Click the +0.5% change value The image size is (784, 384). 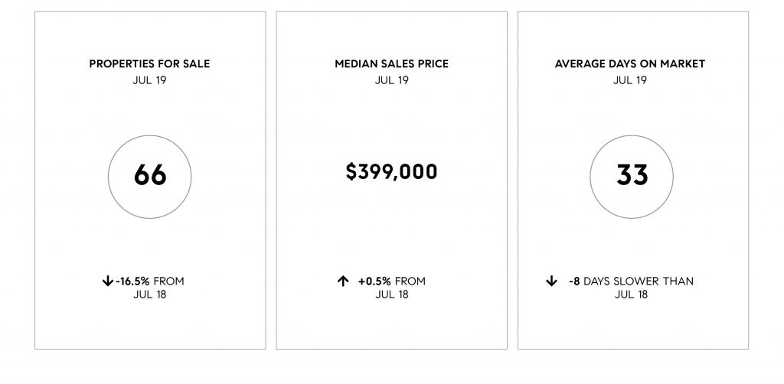[374, 281]
